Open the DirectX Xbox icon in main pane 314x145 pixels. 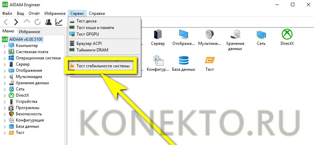pos(287,34)
